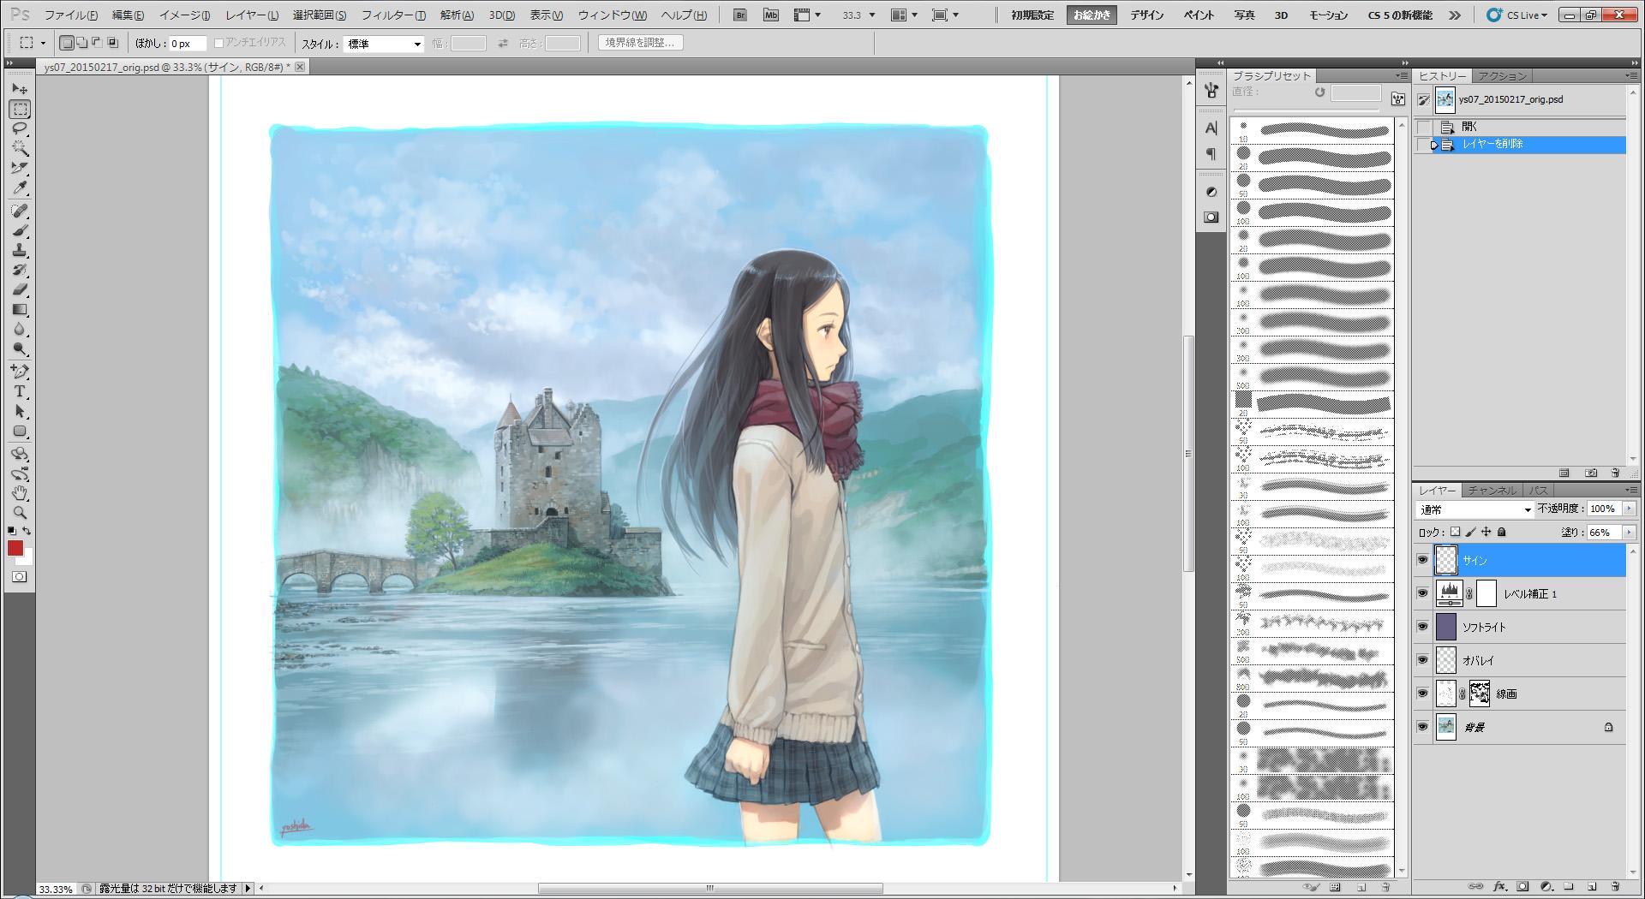Select the Pen tool

tap(20, 372)
